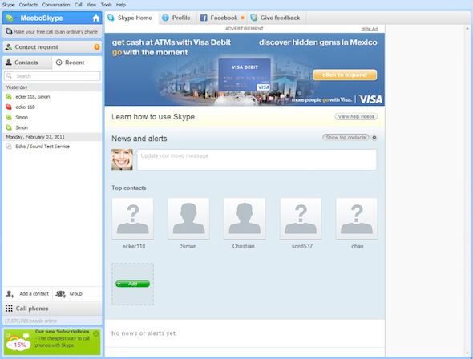The image size is (473, 359).
Task: Open the Tools menu
Action: (106, 5)
